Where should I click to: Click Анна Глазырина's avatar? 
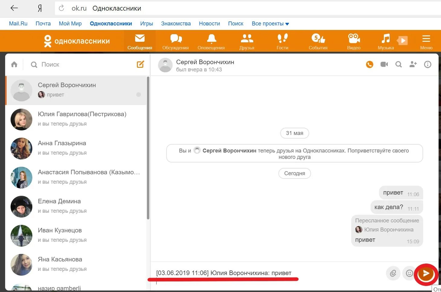coord(21,149)
